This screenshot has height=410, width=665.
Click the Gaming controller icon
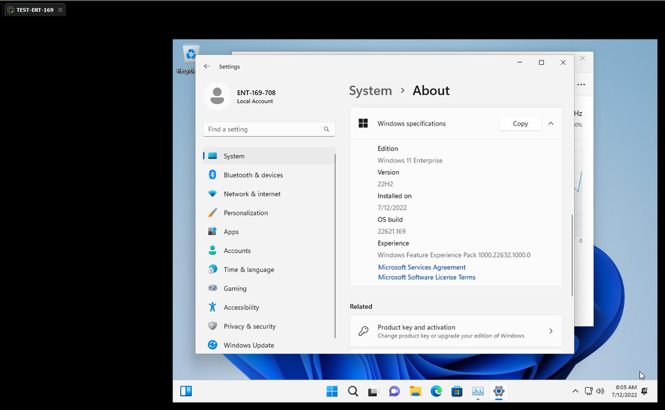point(212,288)
